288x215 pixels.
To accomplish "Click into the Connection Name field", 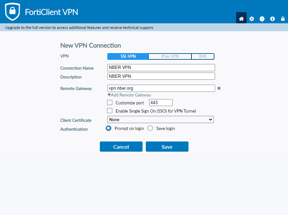I will click(161, 68).
